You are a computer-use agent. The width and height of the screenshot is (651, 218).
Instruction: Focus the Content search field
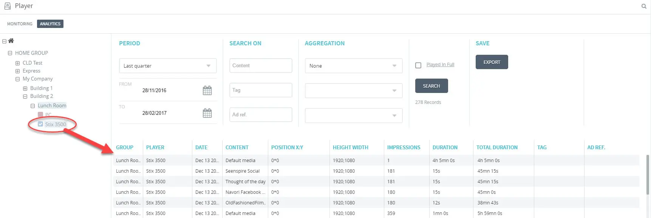pos(261,65)
